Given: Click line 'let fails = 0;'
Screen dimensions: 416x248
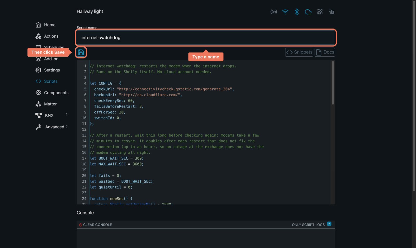Looking at the screenshot, I should [x=105, y=176].
